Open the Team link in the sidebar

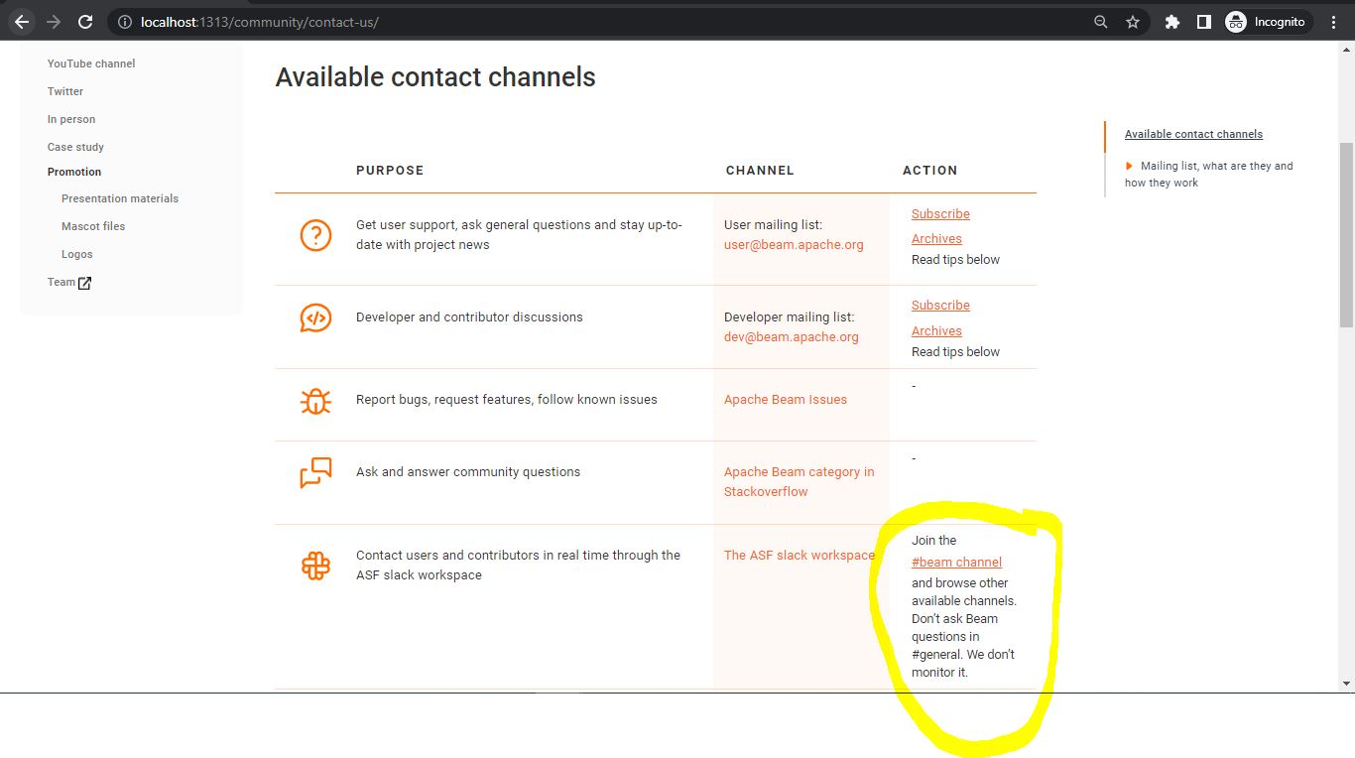coord(62,282)
